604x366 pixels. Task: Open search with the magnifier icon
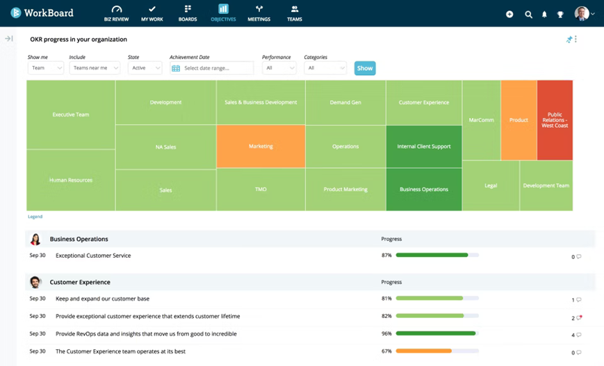(x=528, y=15)
